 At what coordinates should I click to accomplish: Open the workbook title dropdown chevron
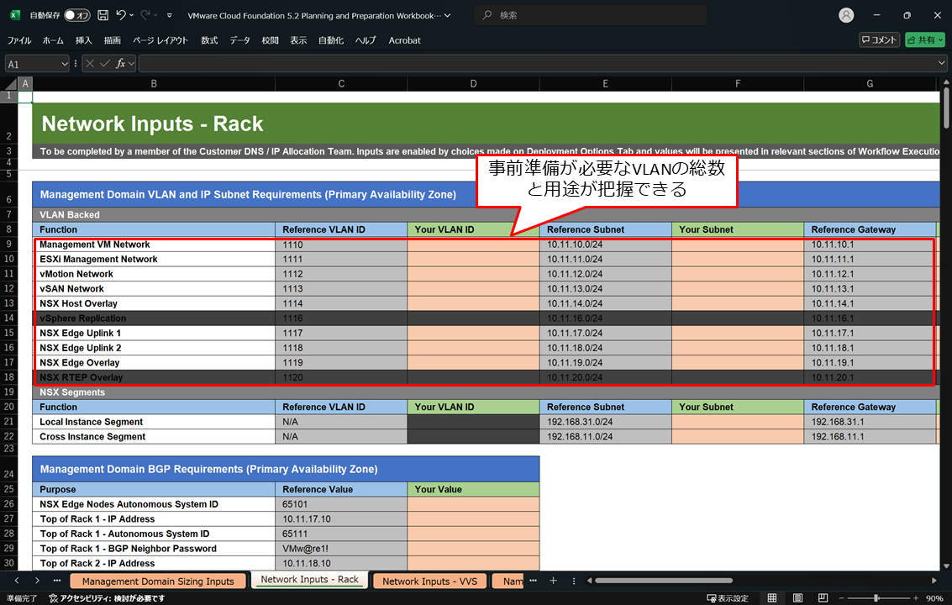tap(448, 15)
